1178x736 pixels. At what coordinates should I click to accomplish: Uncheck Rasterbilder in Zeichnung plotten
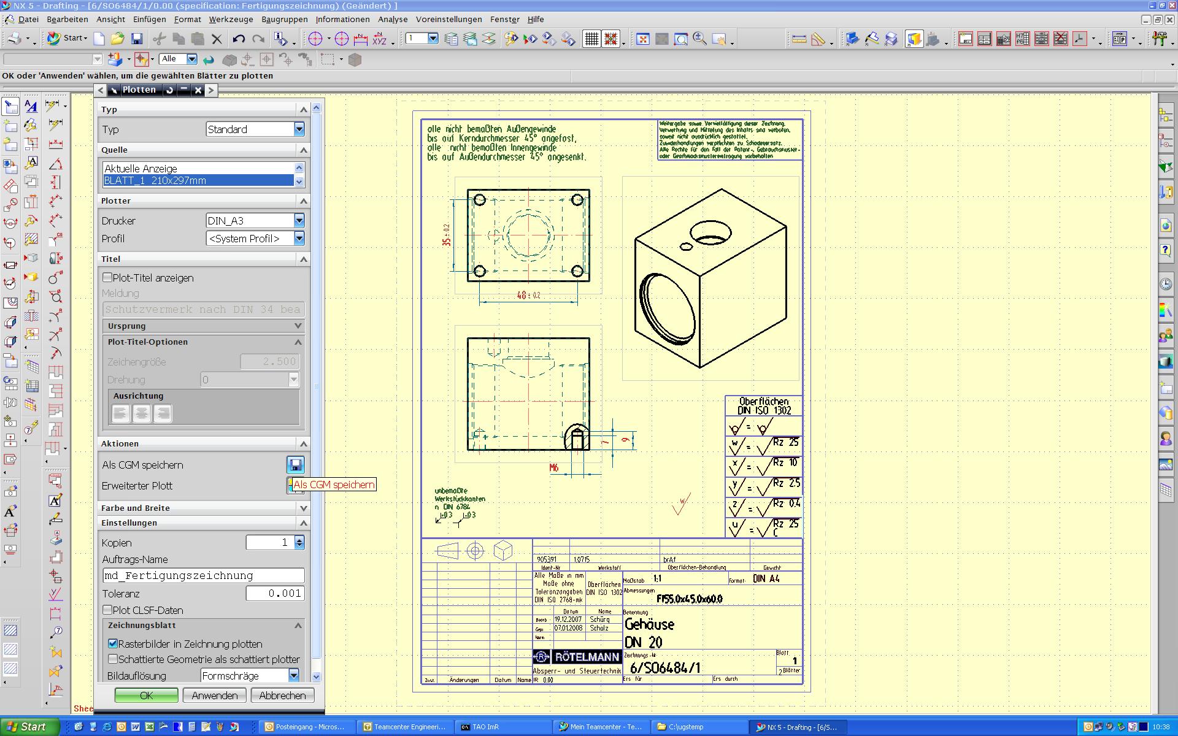tap(113, 643)
